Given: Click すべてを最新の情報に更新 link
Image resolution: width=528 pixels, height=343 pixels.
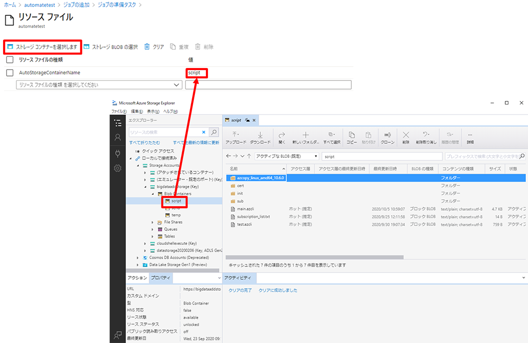Looking at the screenshot, I should tap(196, 142).
